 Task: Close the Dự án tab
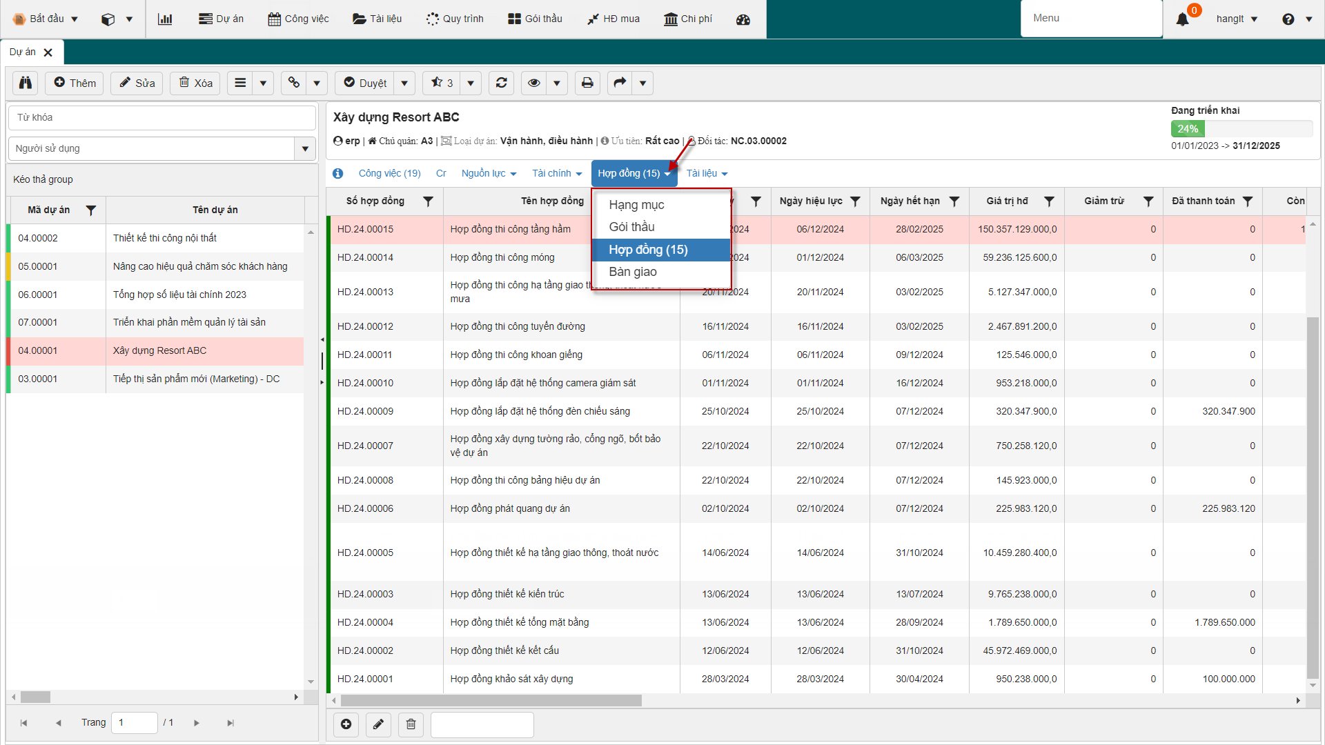pos(48,52)
